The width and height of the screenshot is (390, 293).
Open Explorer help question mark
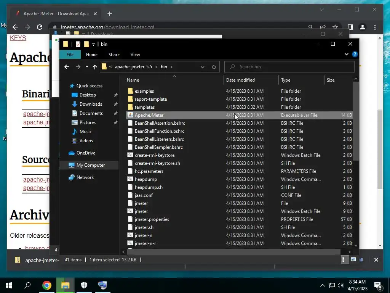pos(355,54)
